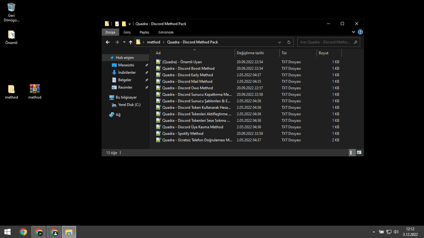Select Quadra - Discord Boost Method file
The width and height of the screenshot is (424, 238).
pyautogui.click(x=248, y=68)
